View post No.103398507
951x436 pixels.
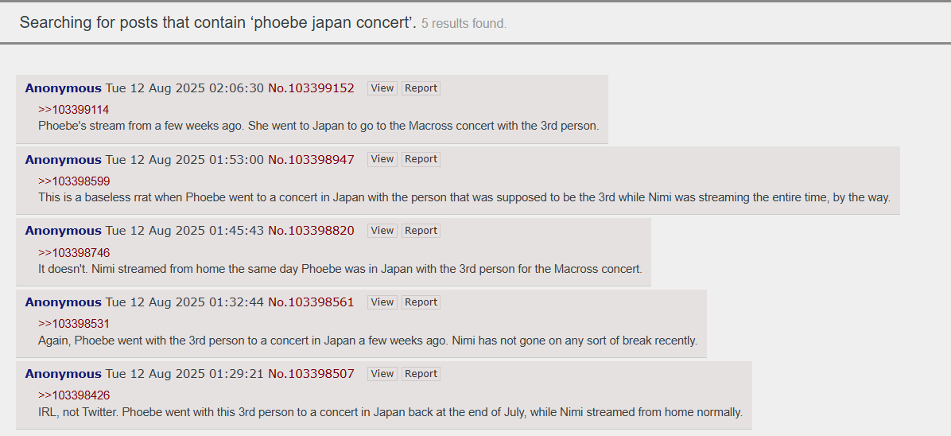[x=382, y=374]
